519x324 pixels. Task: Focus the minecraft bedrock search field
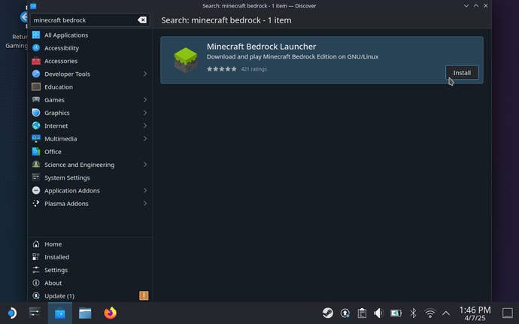point(90,20)
